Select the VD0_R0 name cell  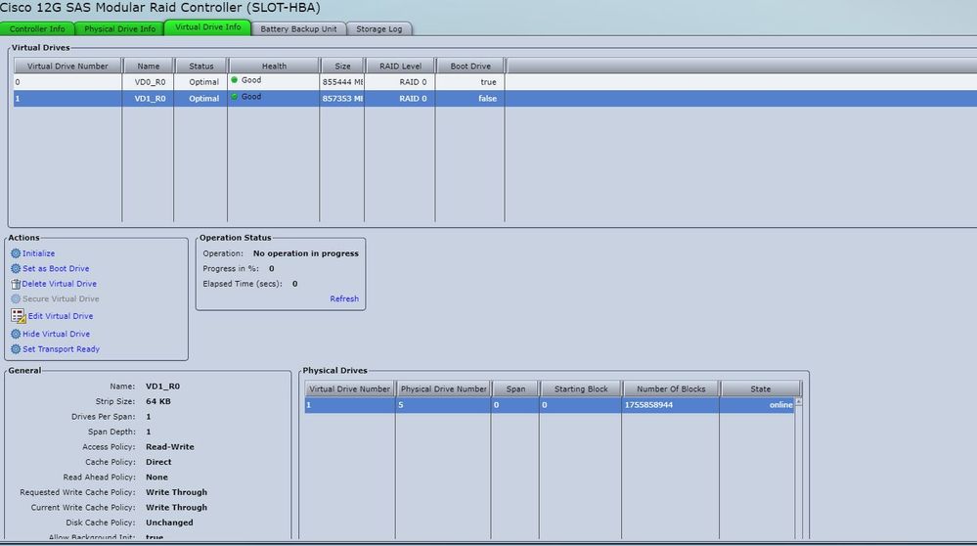[149, 82]
